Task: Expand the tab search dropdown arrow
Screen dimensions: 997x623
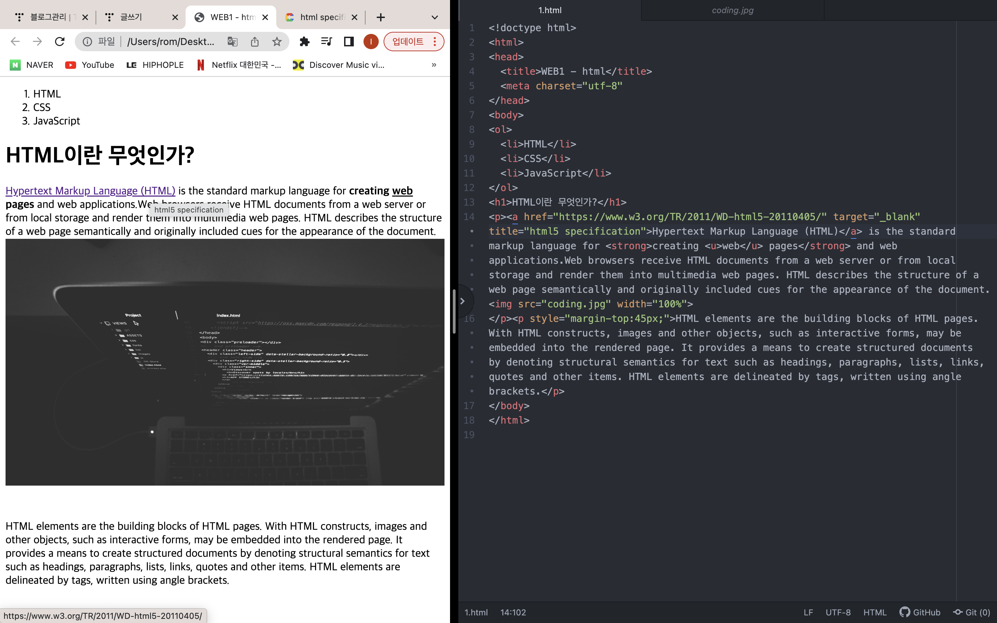Action: [x=435, y=17]
